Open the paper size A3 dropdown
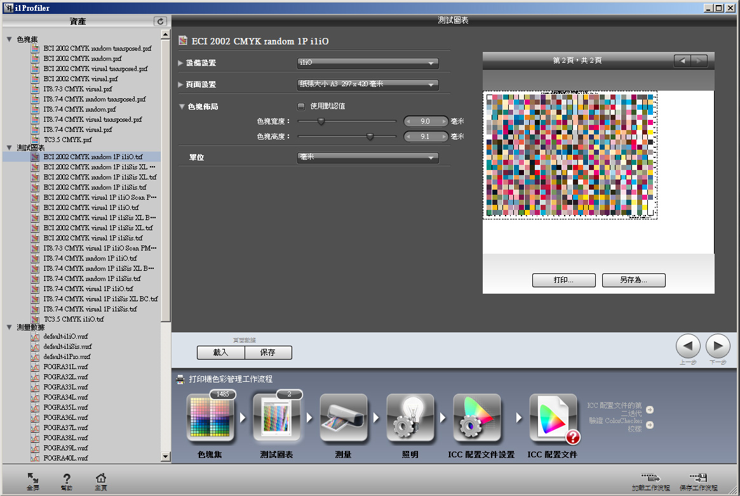Image resolution: width=740 pixels, height=496 pixels. coord(368,84)
